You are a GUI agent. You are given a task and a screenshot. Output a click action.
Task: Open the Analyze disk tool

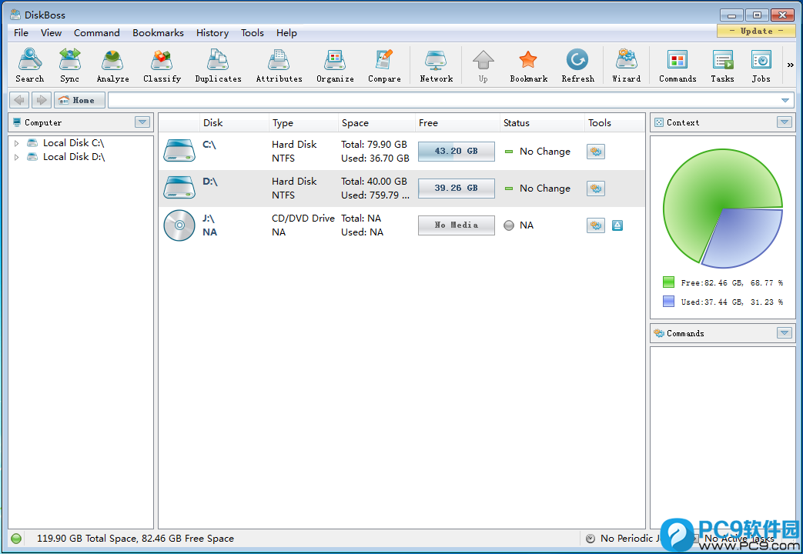coord(112,65)
